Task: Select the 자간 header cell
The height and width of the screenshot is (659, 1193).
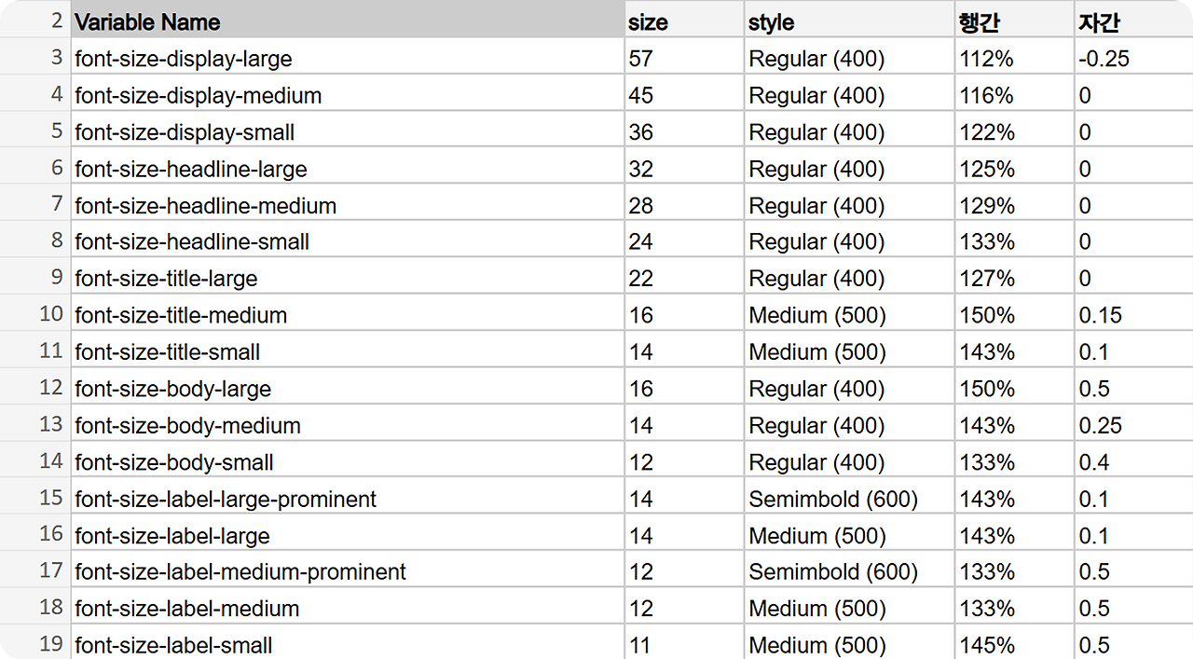Action: coord(1133,20)
